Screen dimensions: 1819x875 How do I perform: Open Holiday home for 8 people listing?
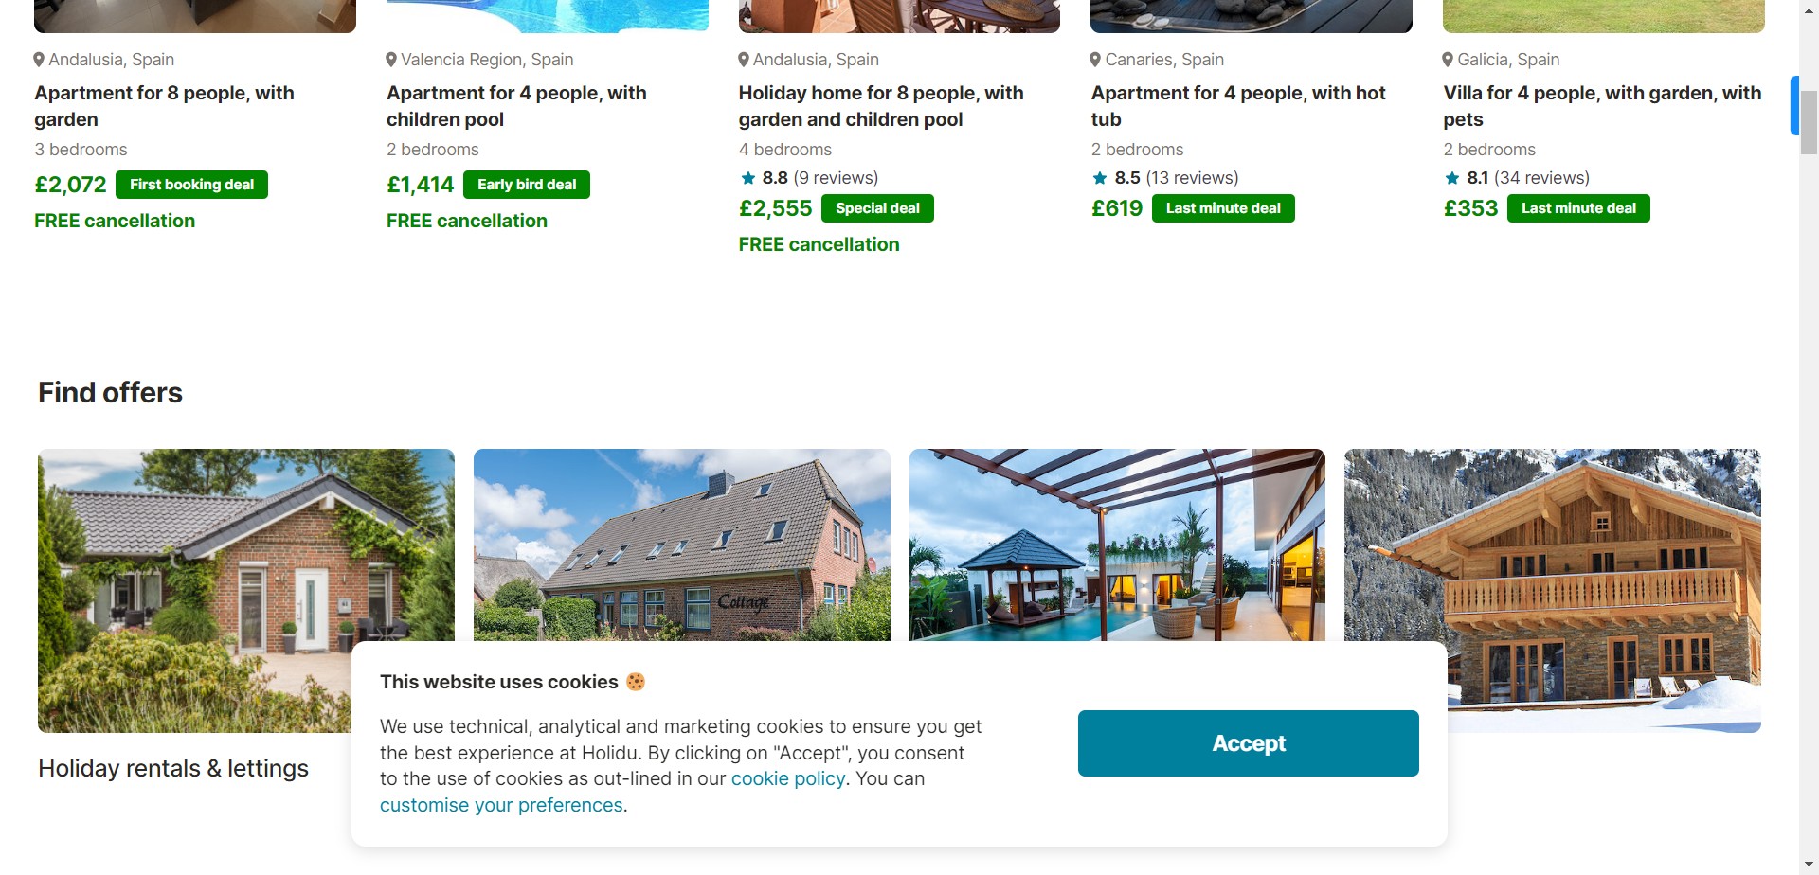[881, 106]
